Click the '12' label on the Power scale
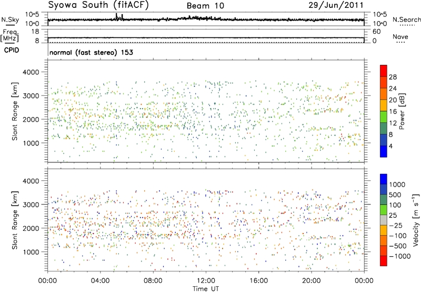The width and height of the screenshot is (421, 292). (x=393, y=123)
